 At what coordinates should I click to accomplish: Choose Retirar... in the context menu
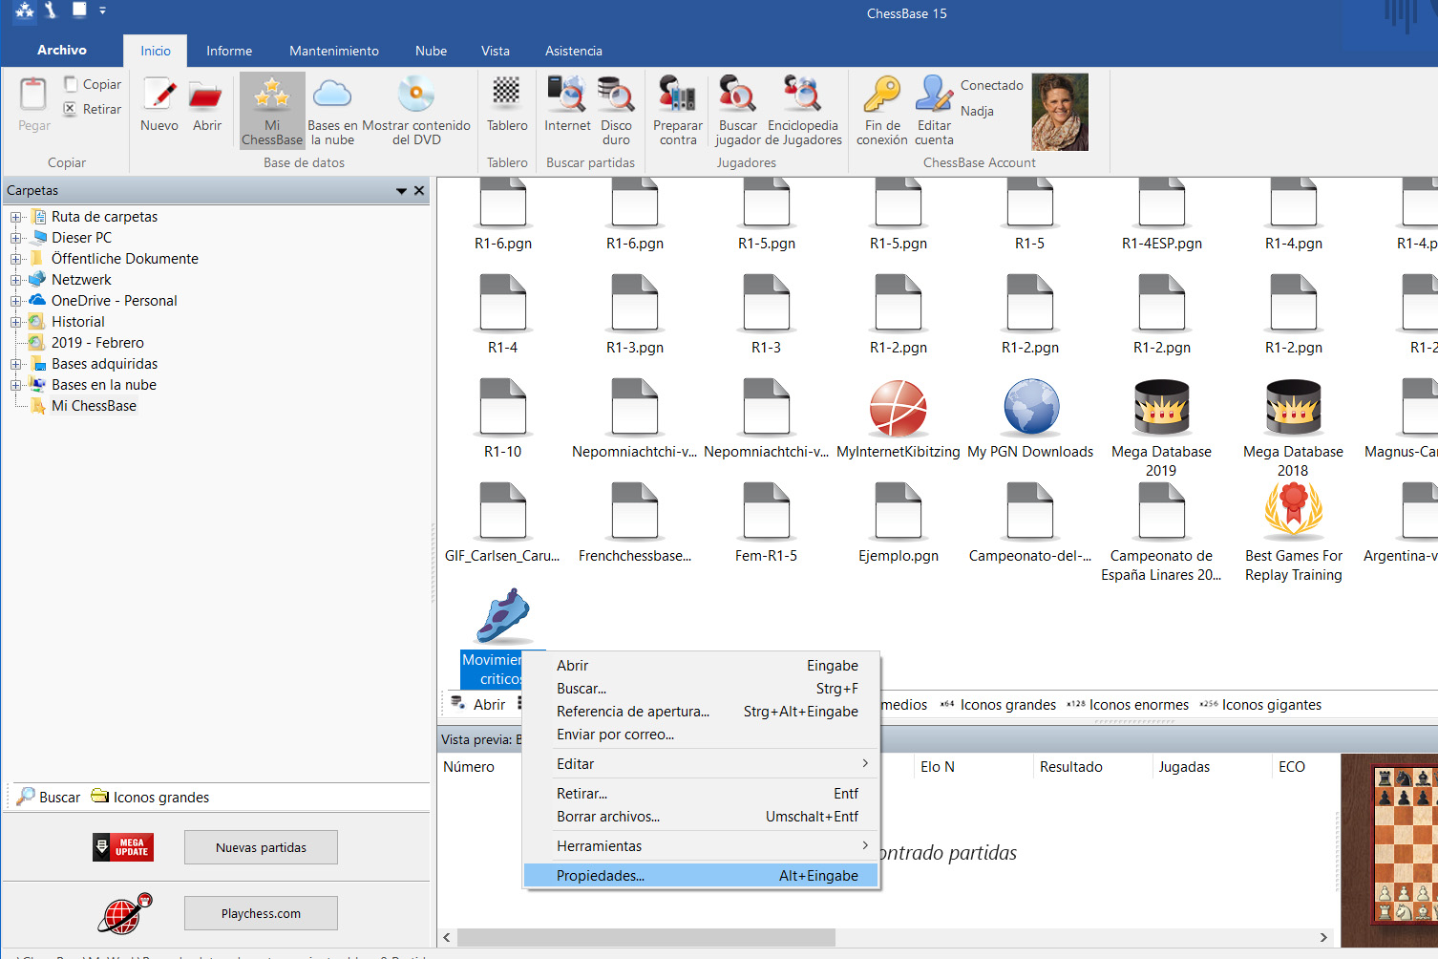pyautogui.click(x=701, y=794)
